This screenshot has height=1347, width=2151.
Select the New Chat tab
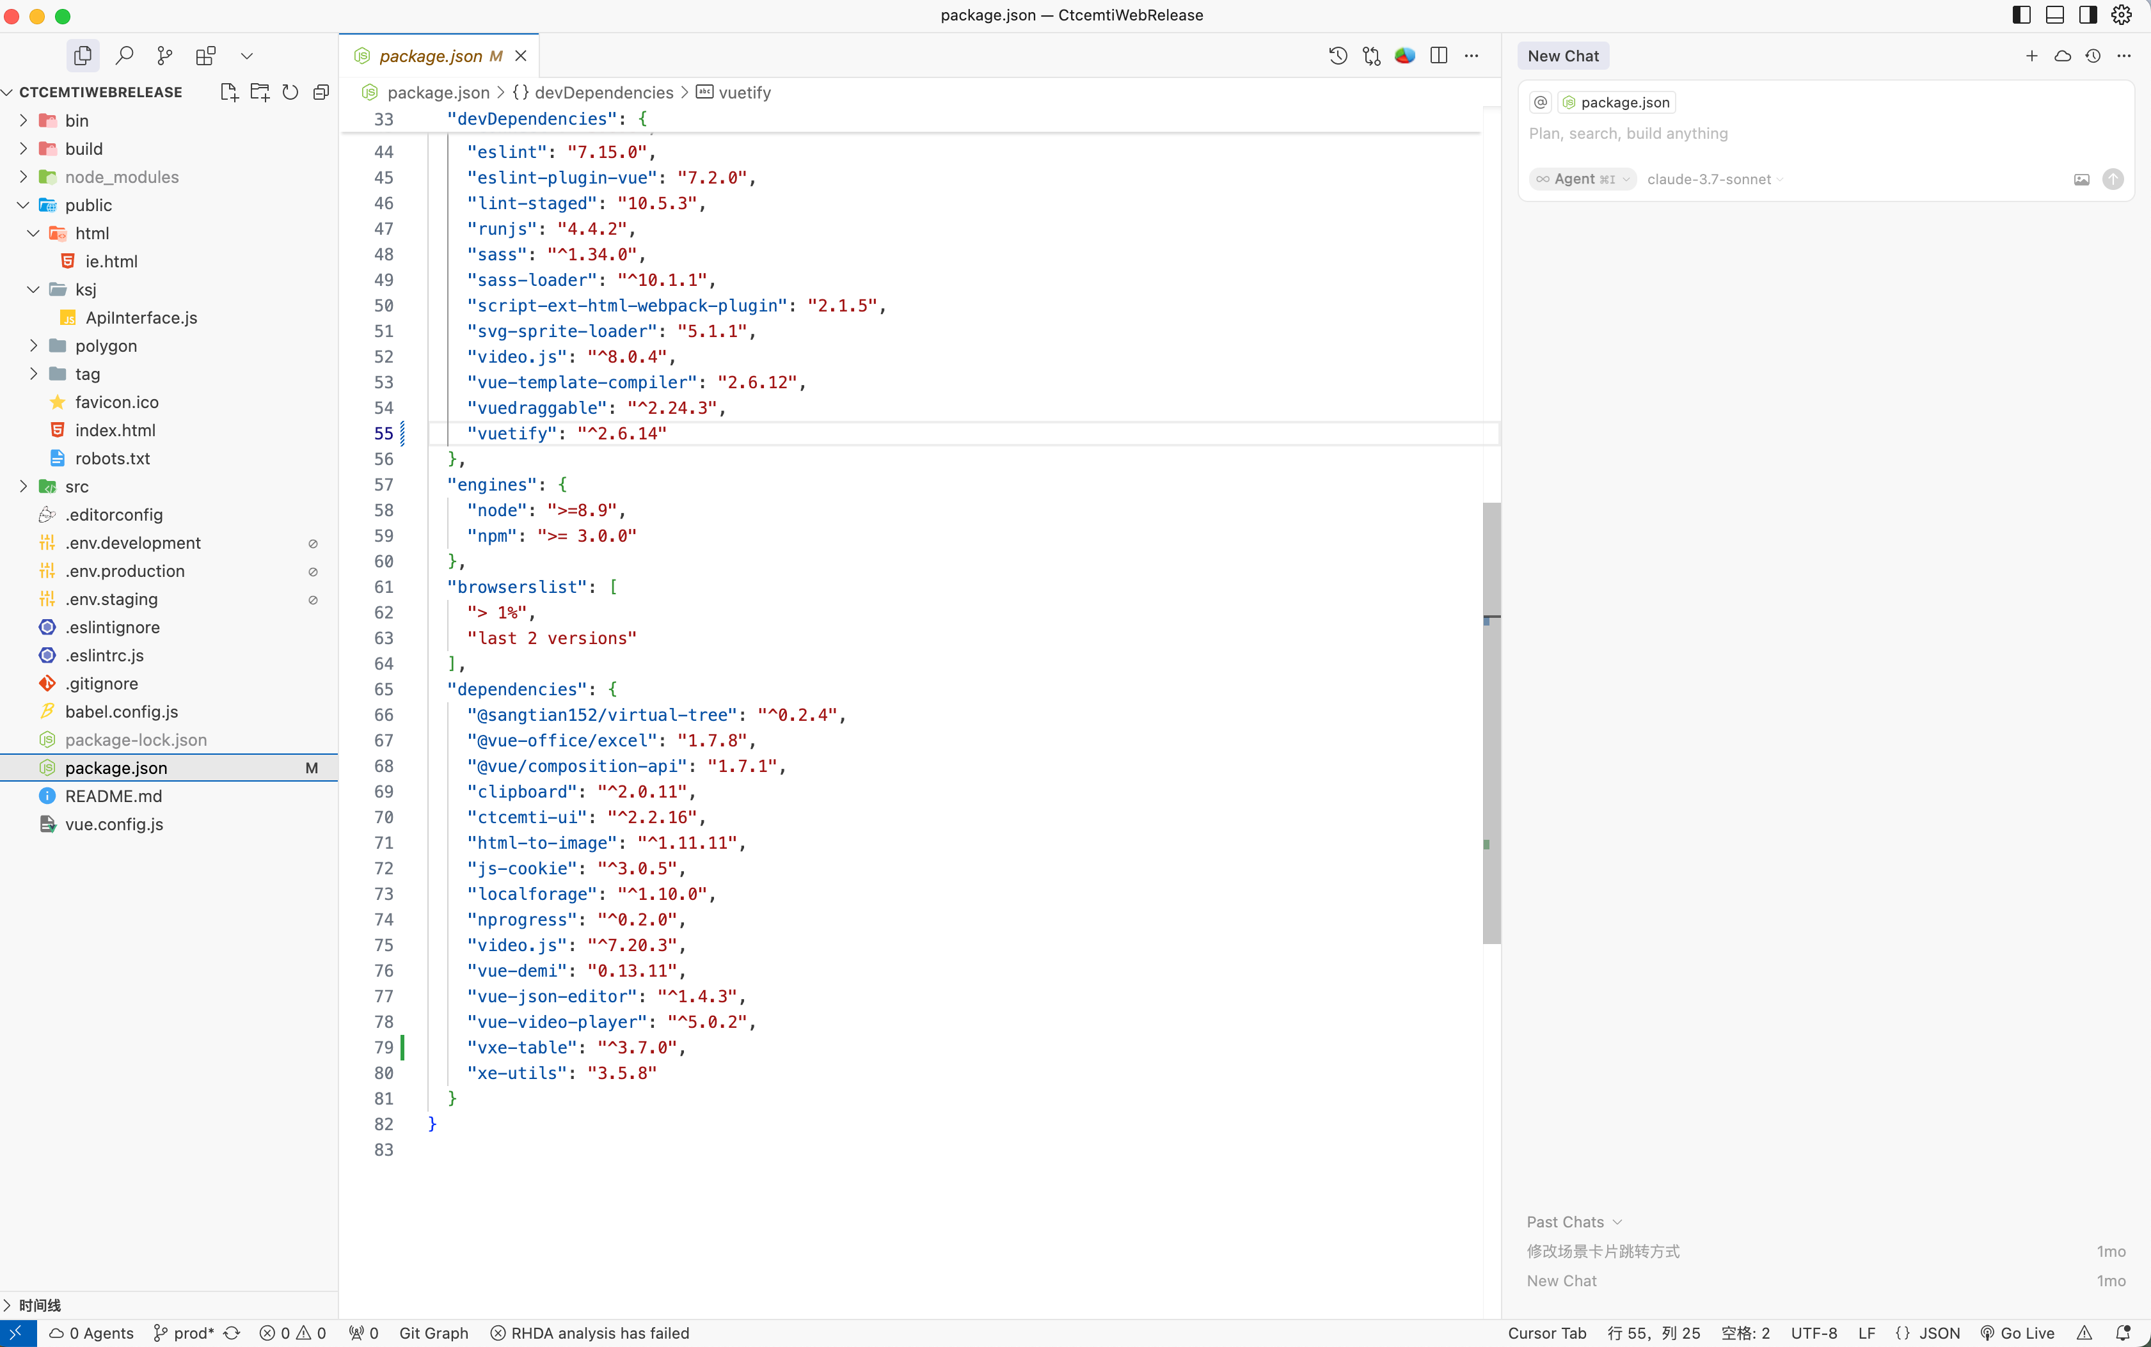(x=1563, y=55)
